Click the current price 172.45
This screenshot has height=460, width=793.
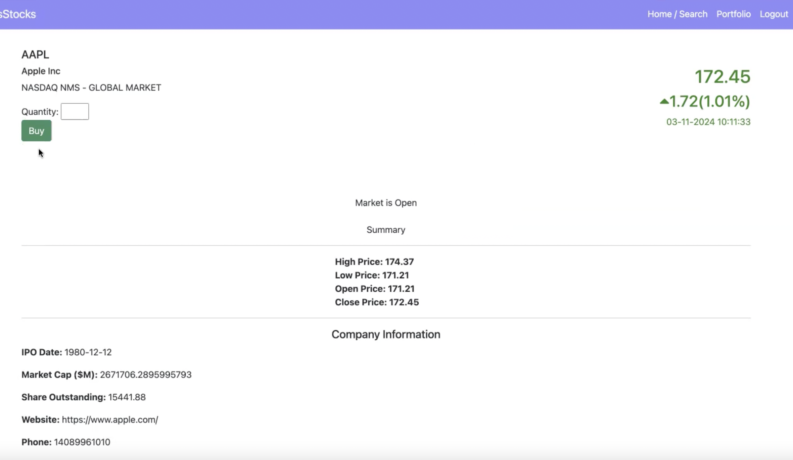pyautogui.click(x=722, y=77)
